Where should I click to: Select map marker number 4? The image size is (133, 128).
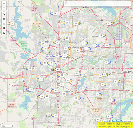[85, 88]
